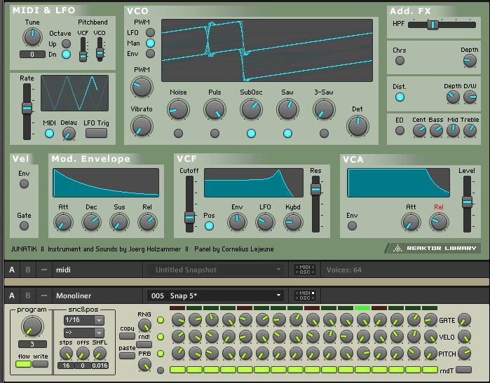Screen dimensions: 490x383
Task: Click the VCF Kybd tracking knob
Action: pos(293,222)
